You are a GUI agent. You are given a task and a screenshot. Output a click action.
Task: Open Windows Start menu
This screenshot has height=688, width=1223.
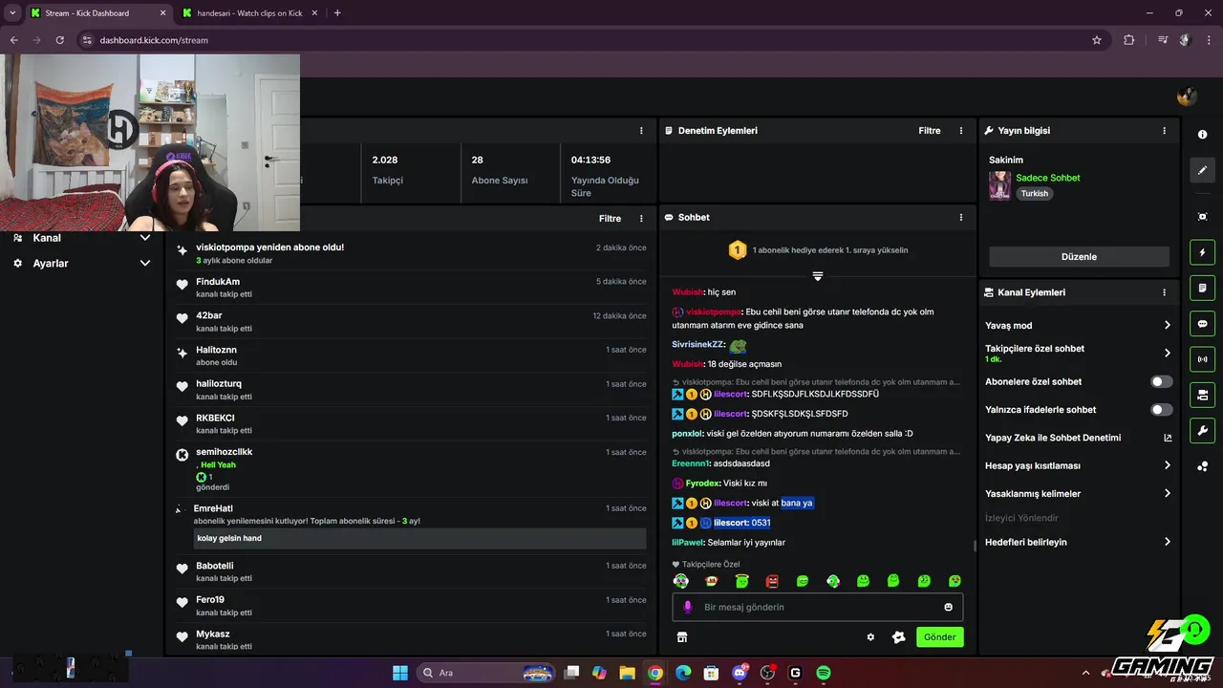pos(400,673)
